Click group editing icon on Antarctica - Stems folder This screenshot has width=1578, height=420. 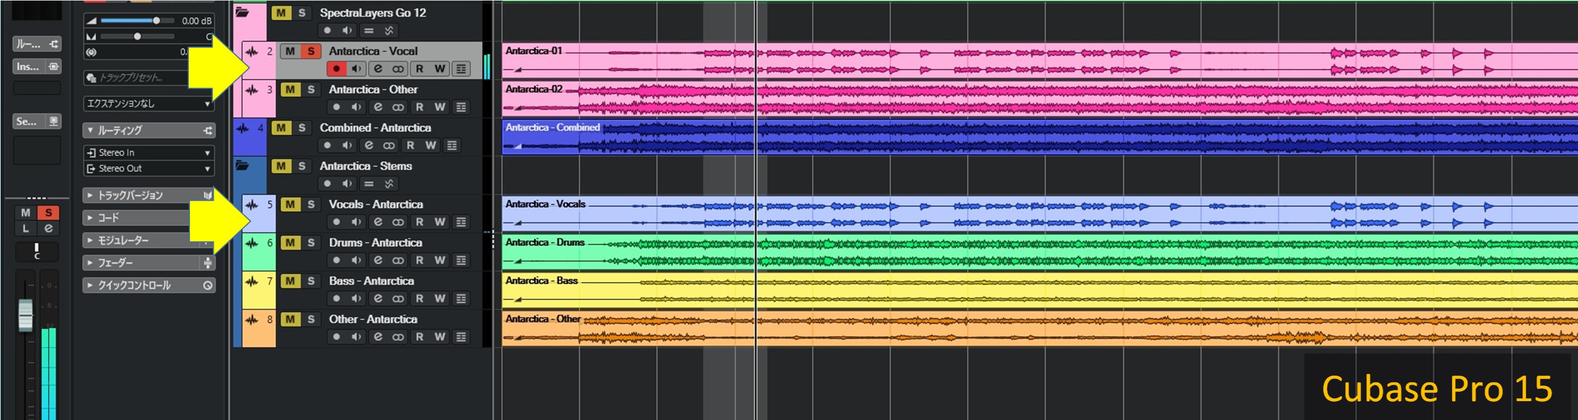[369, 184]
